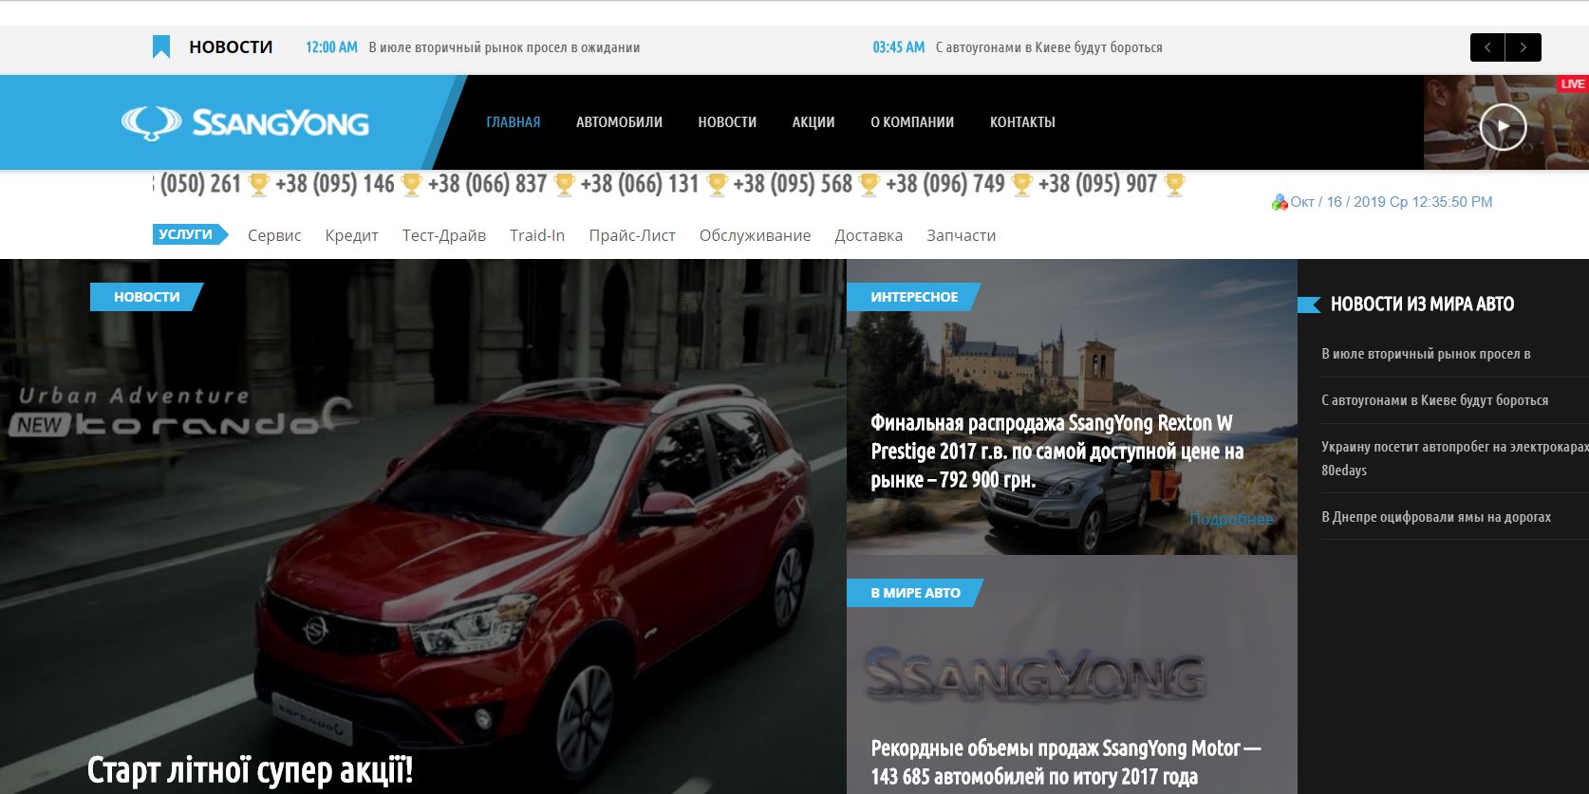1589x794 pixels.
Task: Open ticker news 'С автоугонами в Киеве будут бороться'
Action: tap(1049, 47)
